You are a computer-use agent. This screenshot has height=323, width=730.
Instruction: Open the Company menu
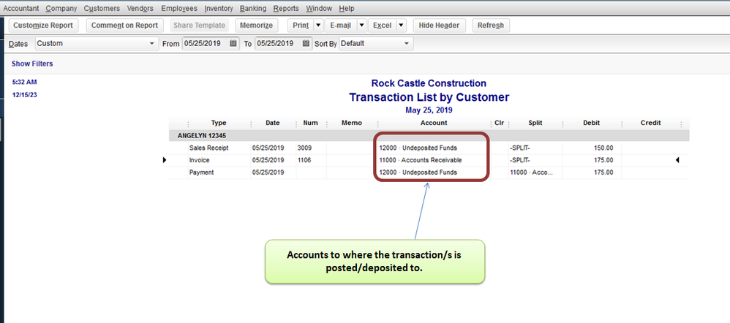coord(61,8)
